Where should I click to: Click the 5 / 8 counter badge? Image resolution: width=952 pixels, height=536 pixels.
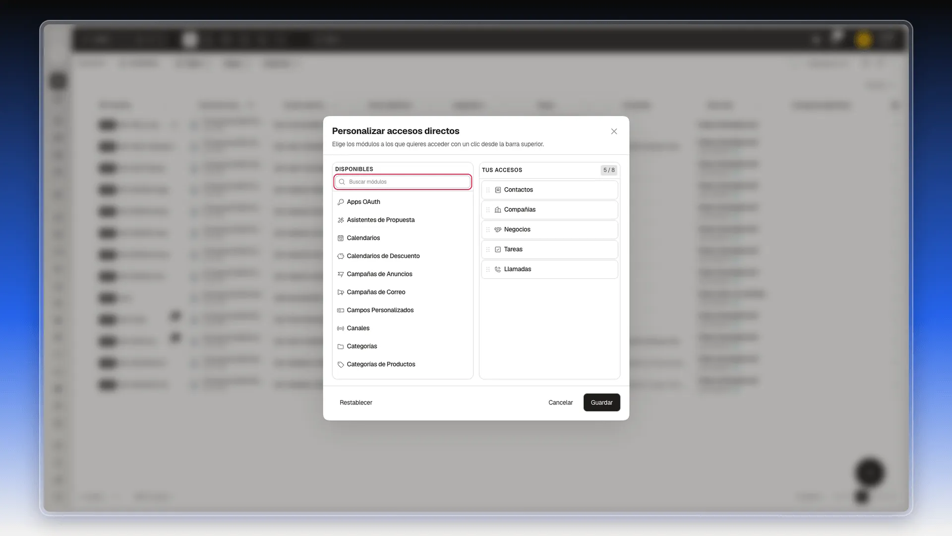point(609,170)
